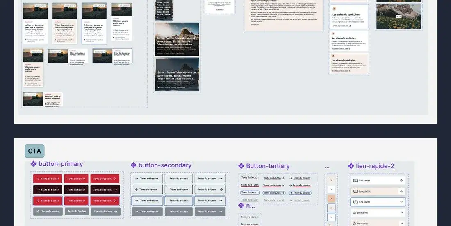Viewport: 451px width, 226px height.
Task: Click the blue-outlined white small chevron button
Action: 331,217
